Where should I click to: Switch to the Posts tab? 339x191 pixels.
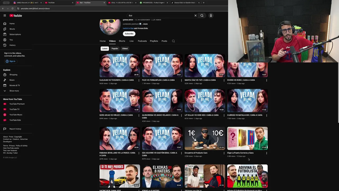point(164,41)
